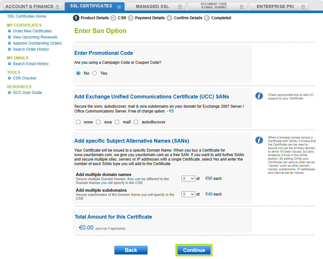Click the arrow icon beside CSR Checker

pos(10,78)
